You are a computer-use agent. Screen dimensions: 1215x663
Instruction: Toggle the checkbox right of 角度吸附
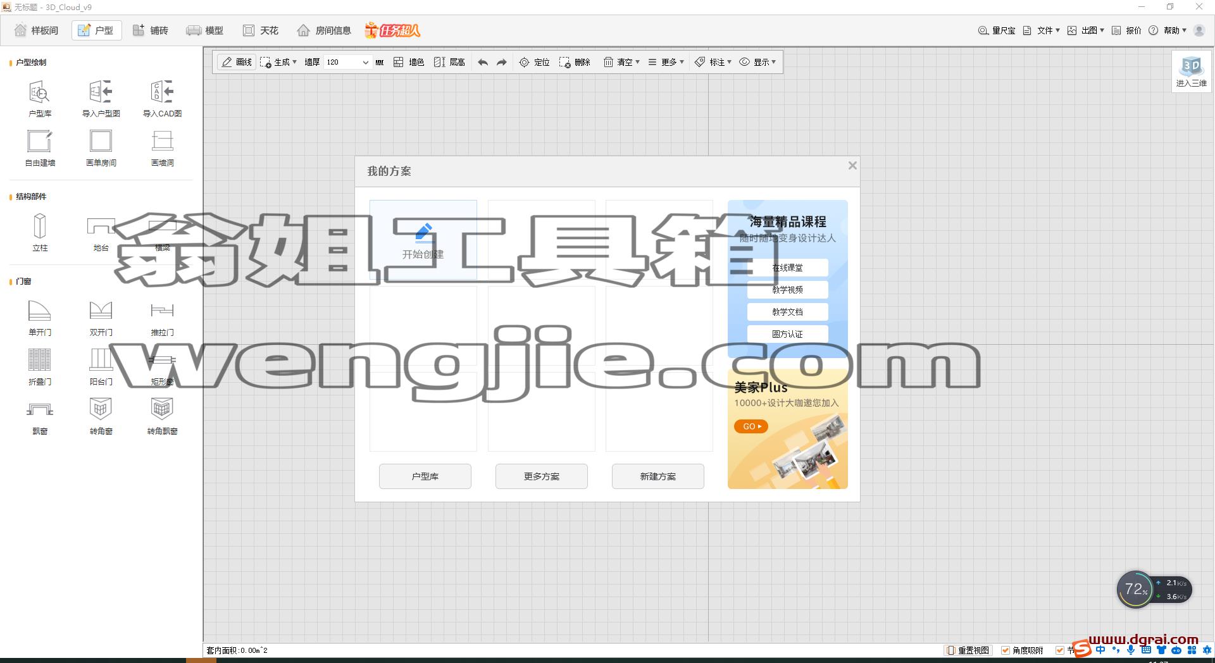pyautogui.click(x=1060, y=650)
